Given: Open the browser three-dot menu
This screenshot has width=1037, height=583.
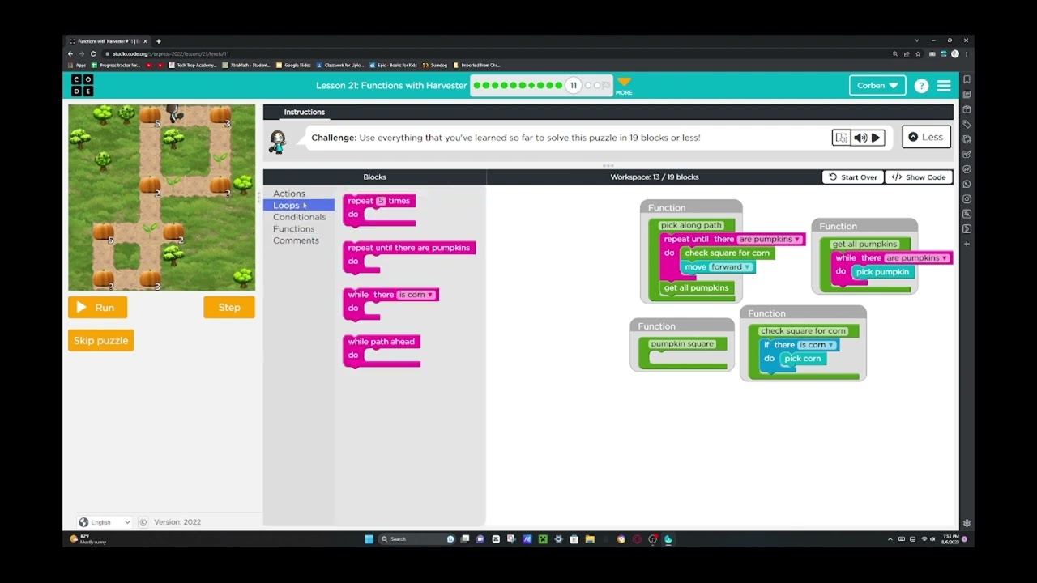Looking at the screenshot, I should pos(966,54).
